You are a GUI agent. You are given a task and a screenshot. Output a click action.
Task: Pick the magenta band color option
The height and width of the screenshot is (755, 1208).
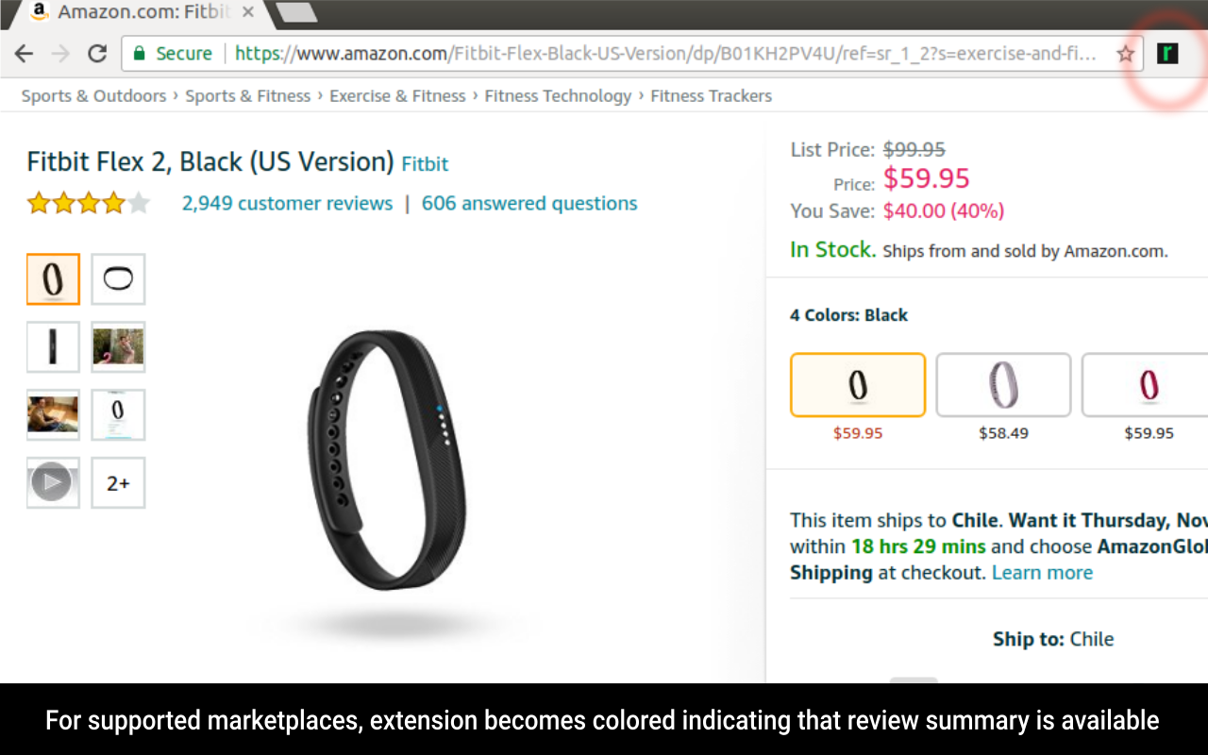(x=1148, y=385)
